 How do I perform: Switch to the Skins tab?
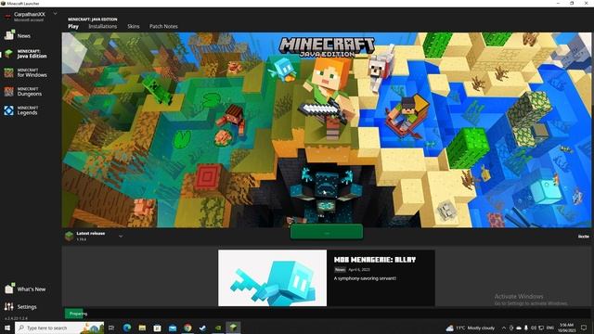[134, 27]
